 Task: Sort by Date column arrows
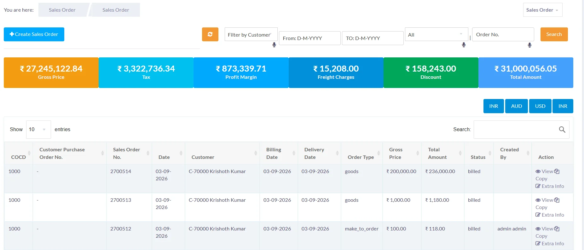[x=181, y=153]
